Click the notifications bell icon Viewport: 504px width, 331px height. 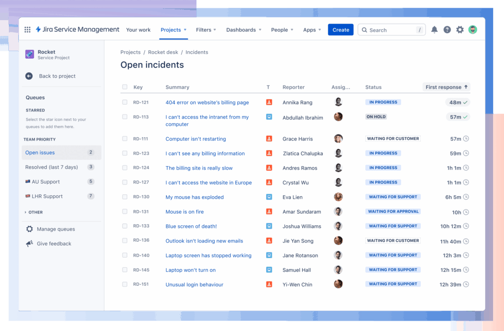click(x=434, y=30)
